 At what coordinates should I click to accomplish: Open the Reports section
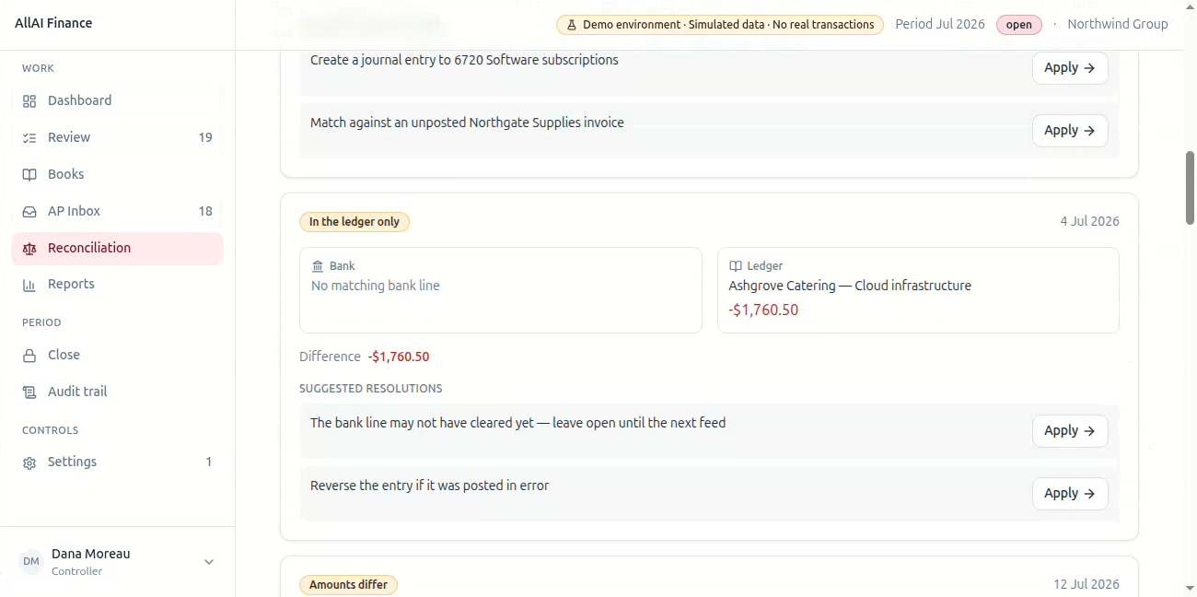117,285
